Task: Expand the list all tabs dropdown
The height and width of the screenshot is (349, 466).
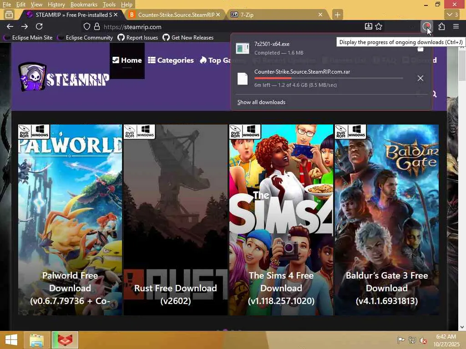Action: pos(453,15)
